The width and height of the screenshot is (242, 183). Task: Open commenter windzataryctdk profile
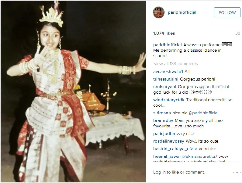(x=169, y=100)
